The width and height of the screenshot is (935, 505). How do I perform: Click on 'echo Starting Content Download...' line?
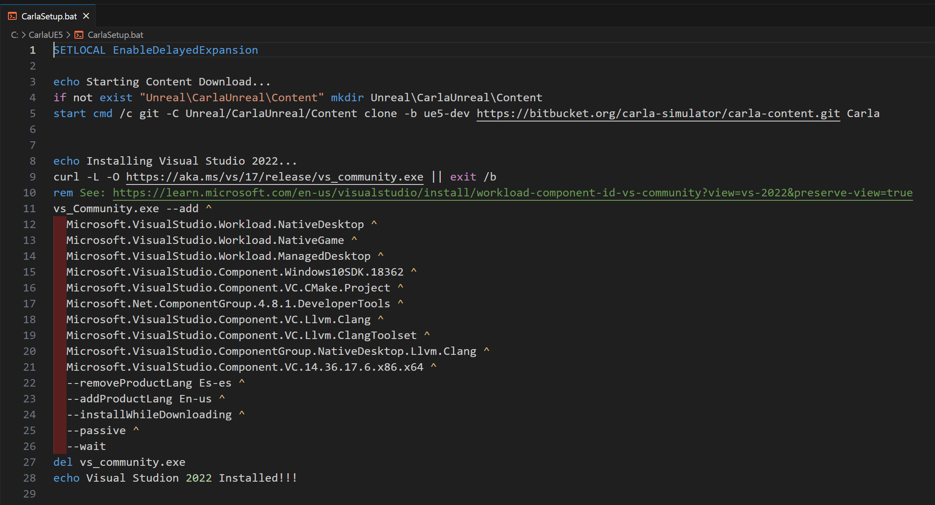pyautogui.click(x=161, y=82)
